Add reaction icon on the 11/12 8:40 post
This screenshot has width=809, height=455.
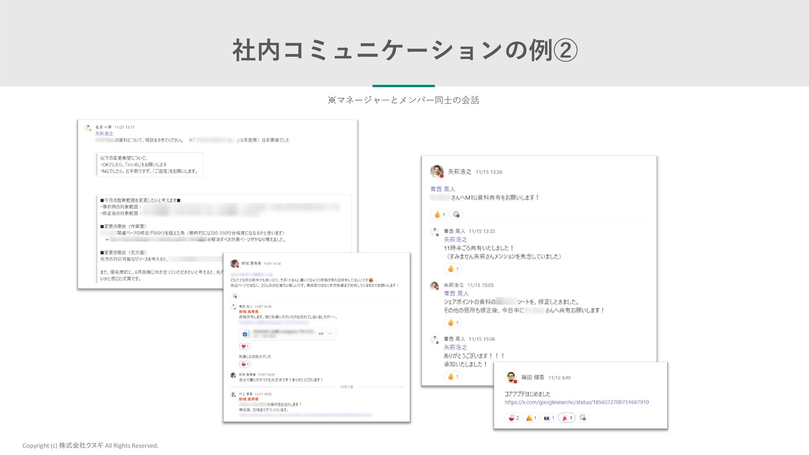coord(583,418)
